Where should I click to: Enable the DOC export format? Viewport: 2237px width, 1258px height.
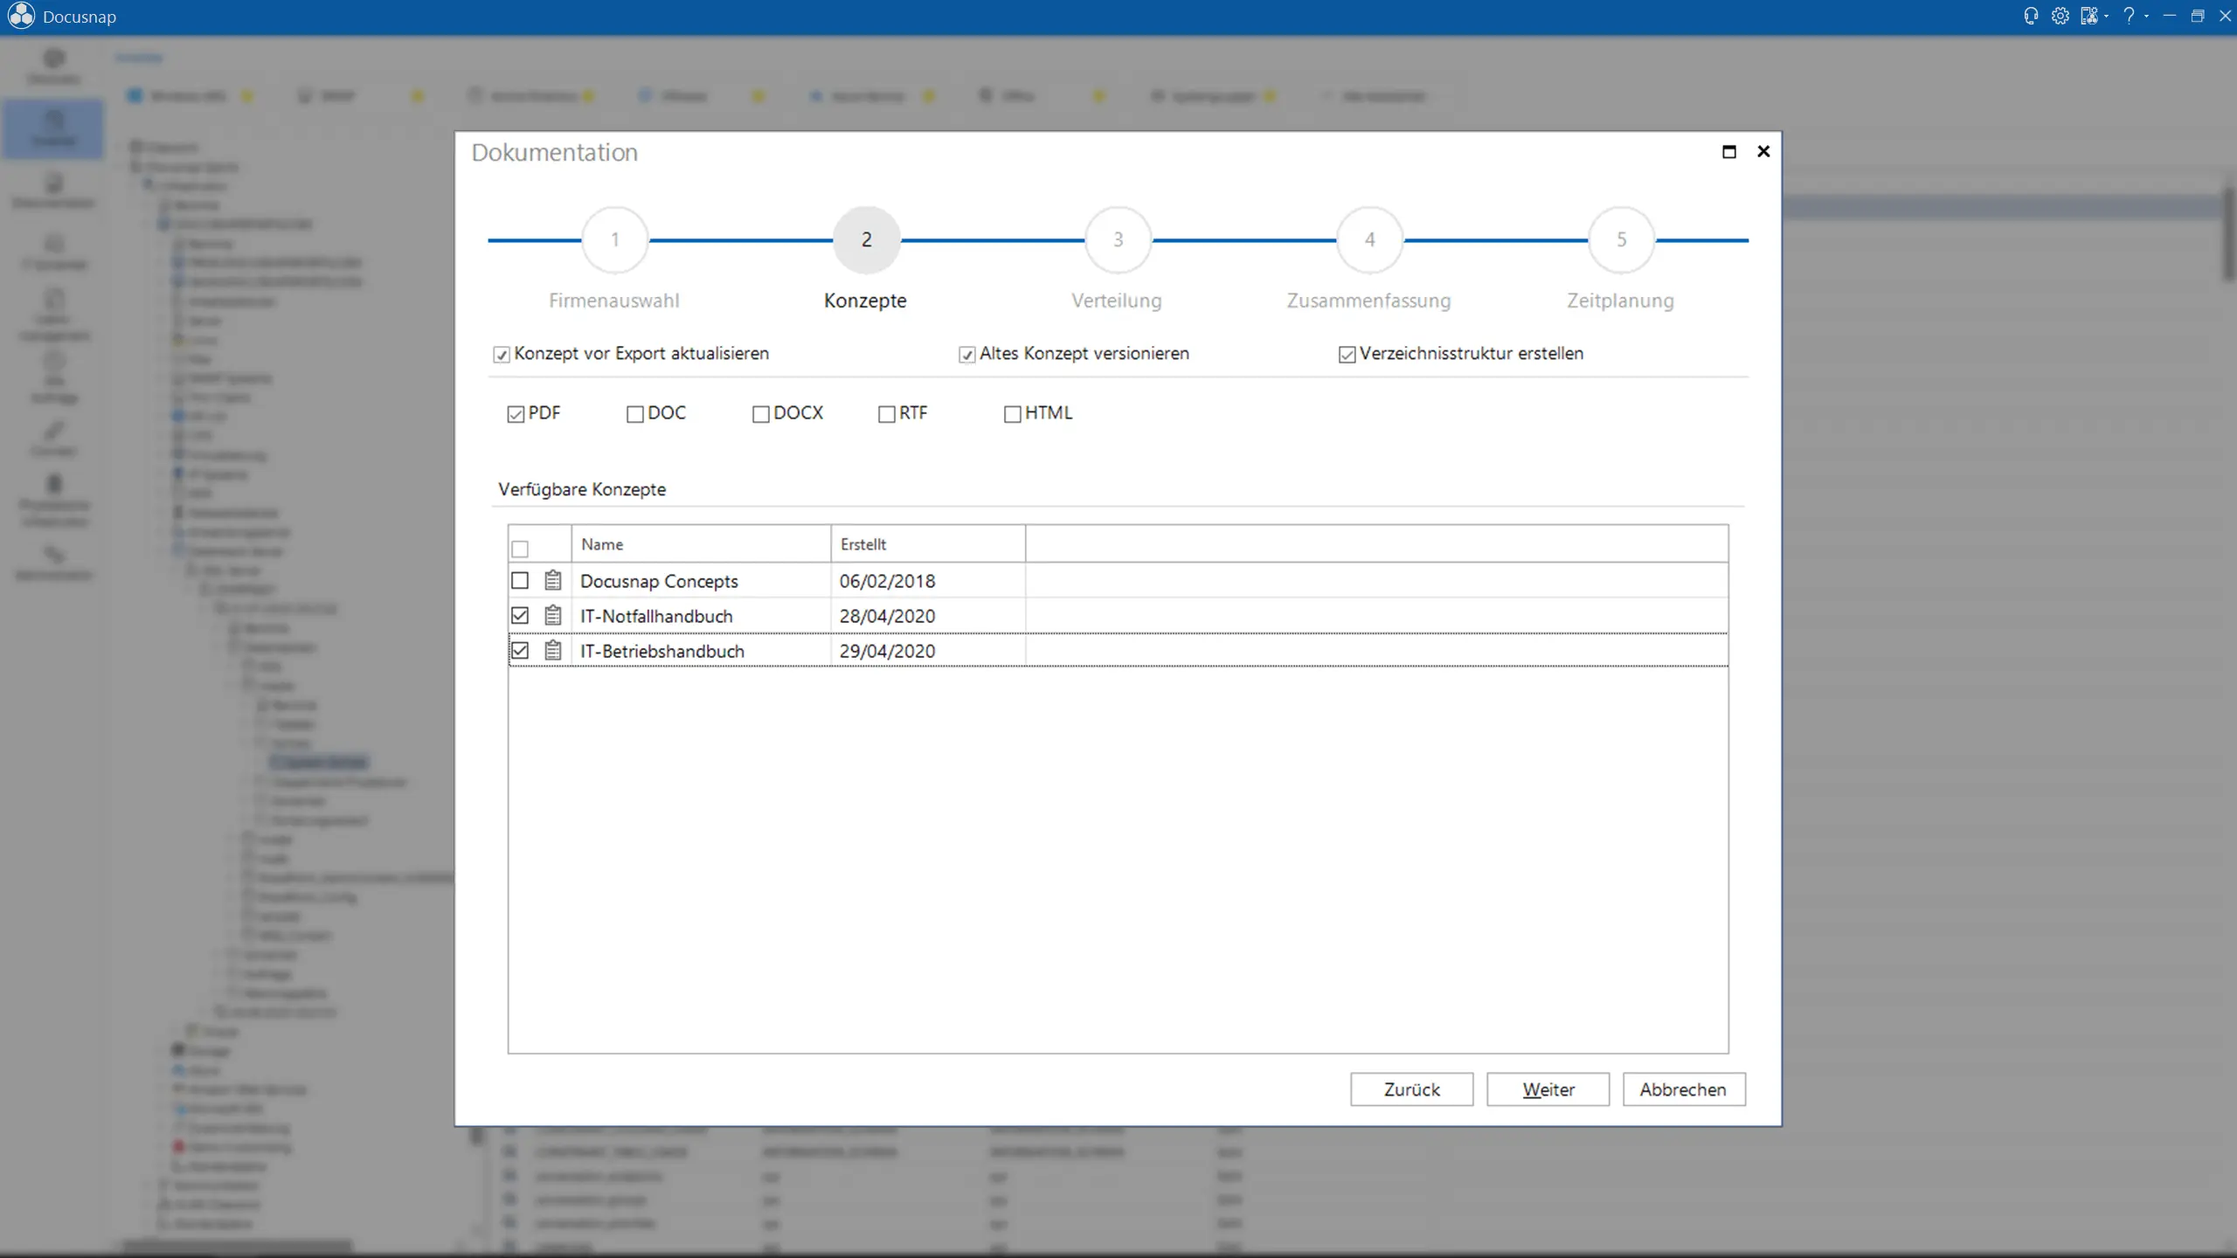pos(635,414)
